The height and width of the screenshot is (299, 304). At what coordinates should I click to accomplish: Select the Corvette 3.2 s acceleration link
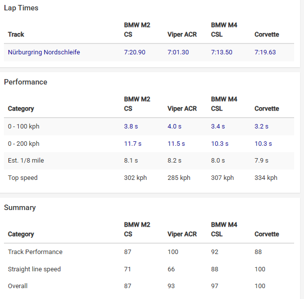pos(261,127)
